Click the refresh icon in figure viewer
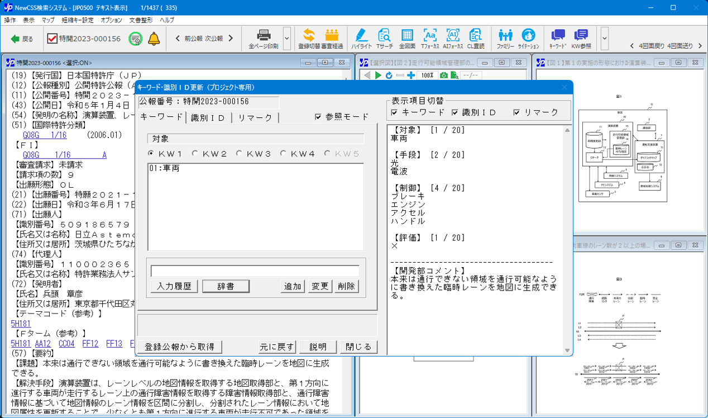The width and height of the screenshot is (708, 418). point(389,75)
